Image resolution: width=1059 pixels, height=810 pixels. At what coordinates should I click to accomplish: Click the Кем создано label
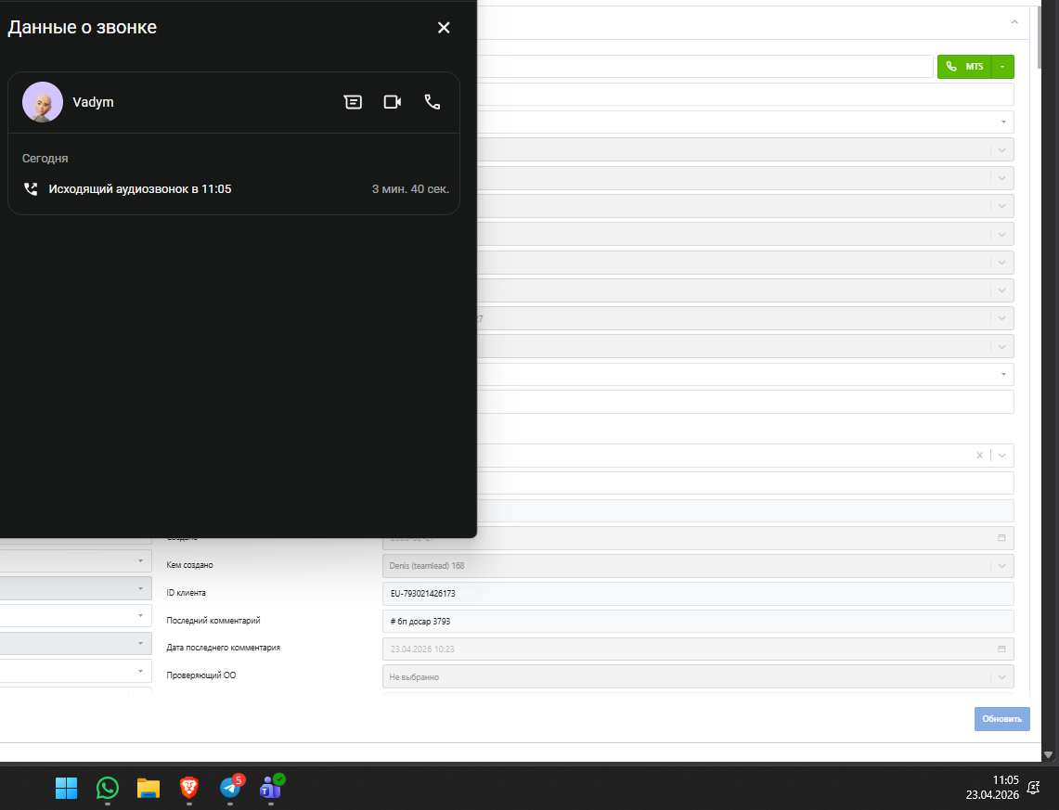[x=189, y=565]
